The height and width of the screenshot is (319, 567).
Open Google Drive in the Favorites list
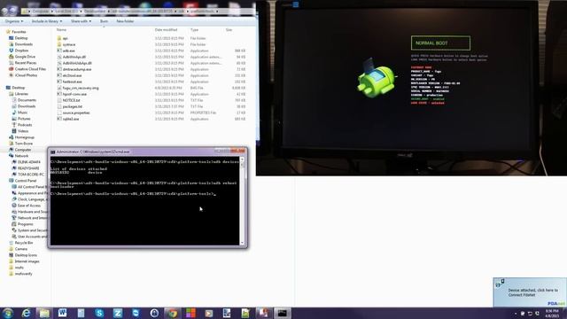click(x=25, y=57)
